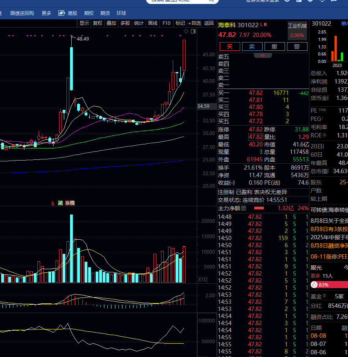348x357 pixels.
Task: Click the 警 alert button
Action: pos(297,46)
